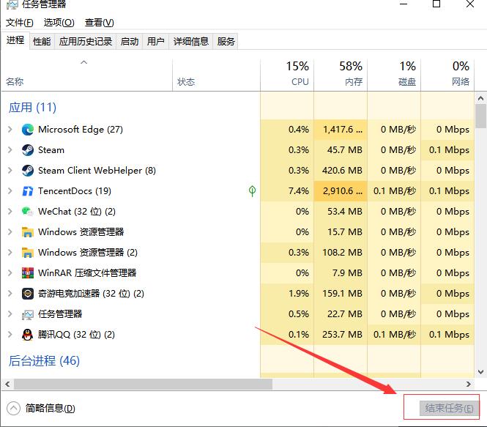Click the task manager title bar icon
Viewport: 487px width, 427px height.
(12, 4)
